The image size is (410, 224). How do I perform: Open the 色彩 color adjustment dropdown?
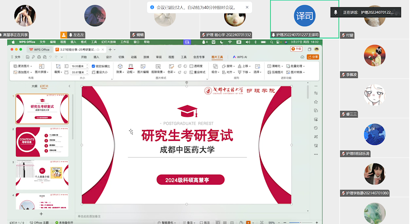point(171,69)
